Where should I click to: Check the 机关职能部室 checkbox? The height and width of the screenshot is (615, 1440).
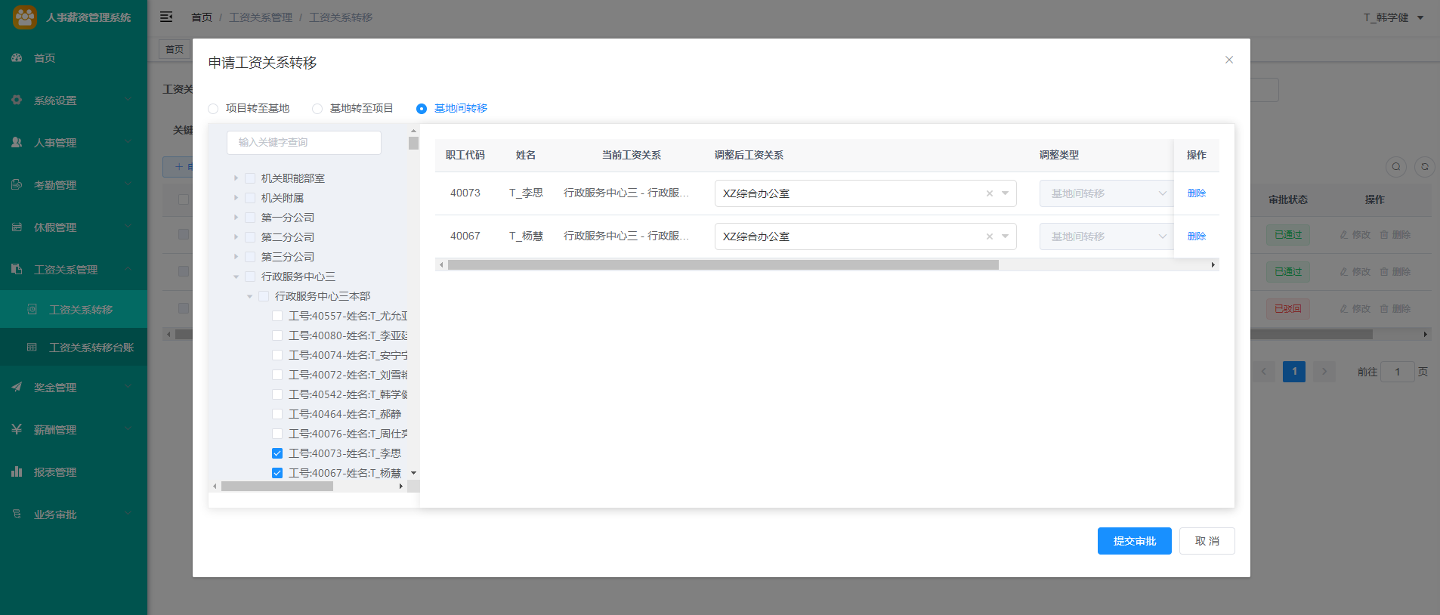point(250,178)
